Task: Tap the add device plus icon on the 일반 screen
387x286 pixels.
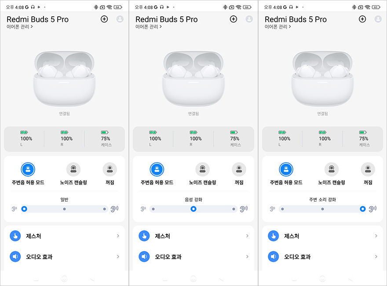Action: pos(104,19)
